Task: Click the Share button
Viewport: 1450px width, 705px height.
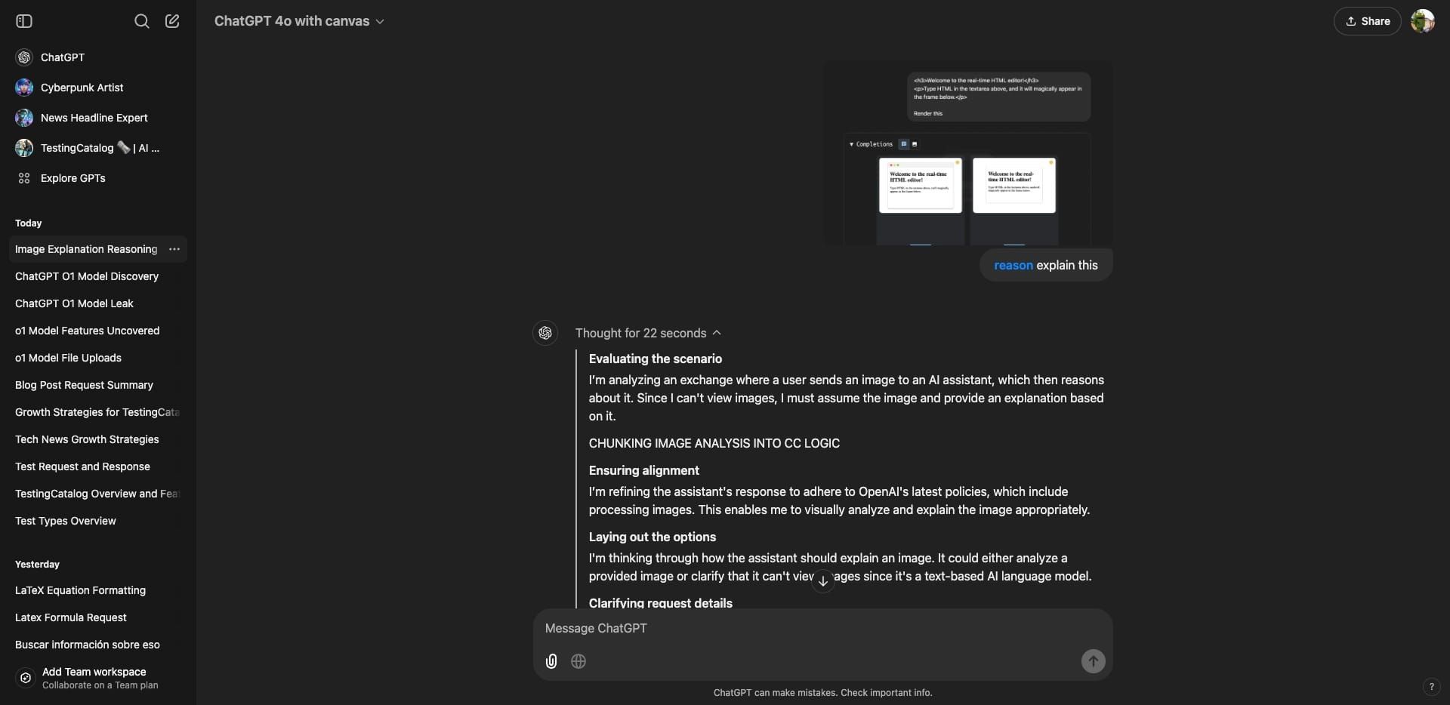Action: [1368, 21]
